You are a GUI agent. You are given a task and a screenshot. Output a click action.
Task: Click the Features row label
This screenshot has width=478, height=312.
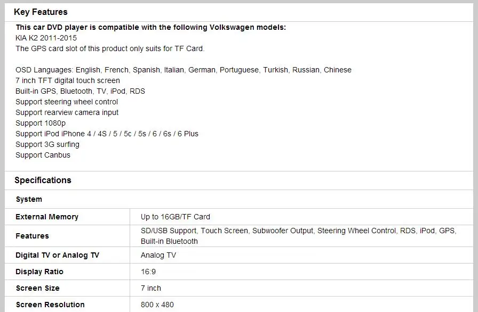(x=32, y=236)
